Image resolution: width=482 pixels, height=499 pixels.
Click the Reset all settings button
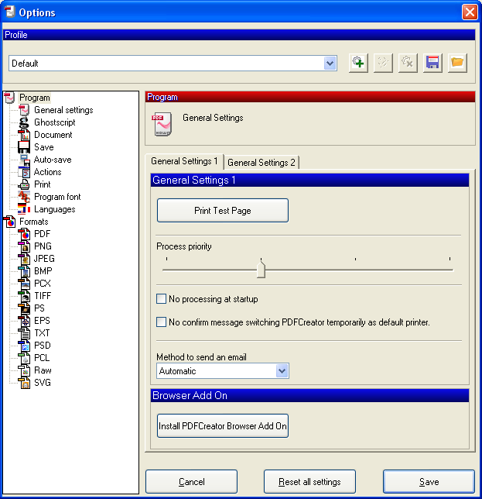tap(309, 481)
